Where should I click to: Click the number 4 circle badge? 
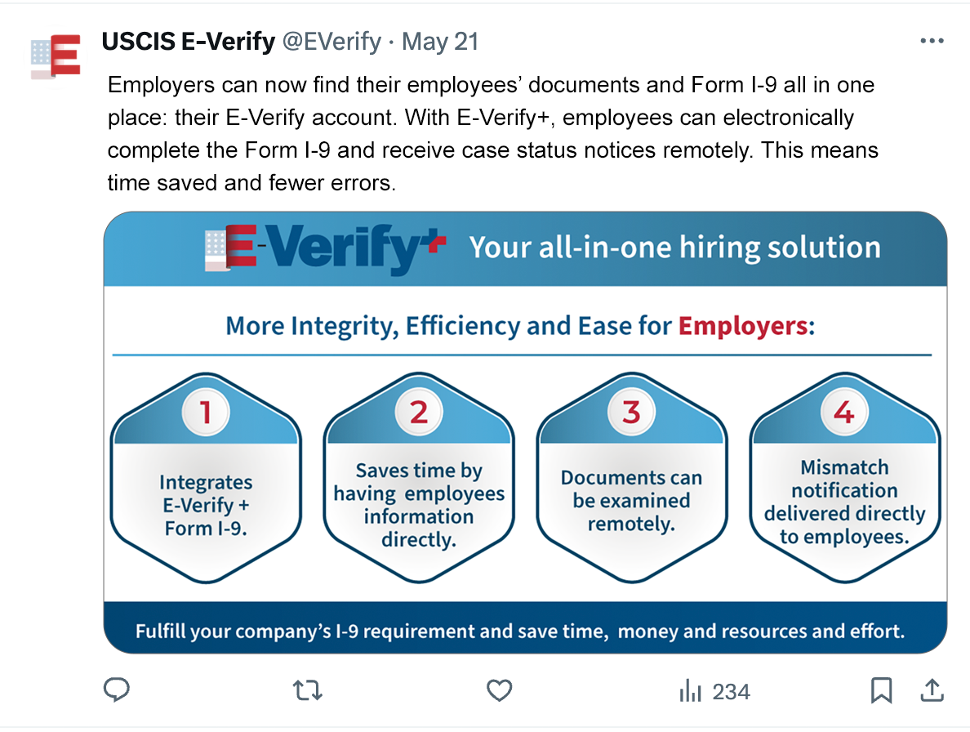[x=844, y=413]
